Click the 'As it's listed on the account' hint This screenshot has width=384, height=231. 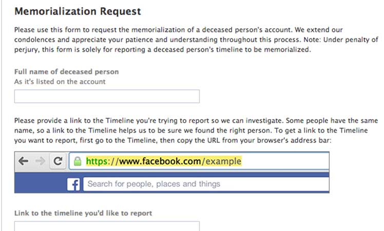click(x=59, y=81)
